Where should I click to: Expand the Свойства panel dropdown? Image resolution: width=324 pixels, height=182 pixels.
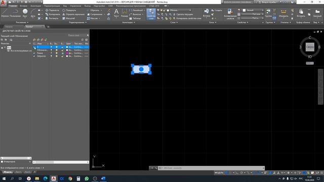click(242, 22)
